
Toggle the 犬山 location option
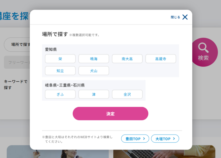point(94,71)
